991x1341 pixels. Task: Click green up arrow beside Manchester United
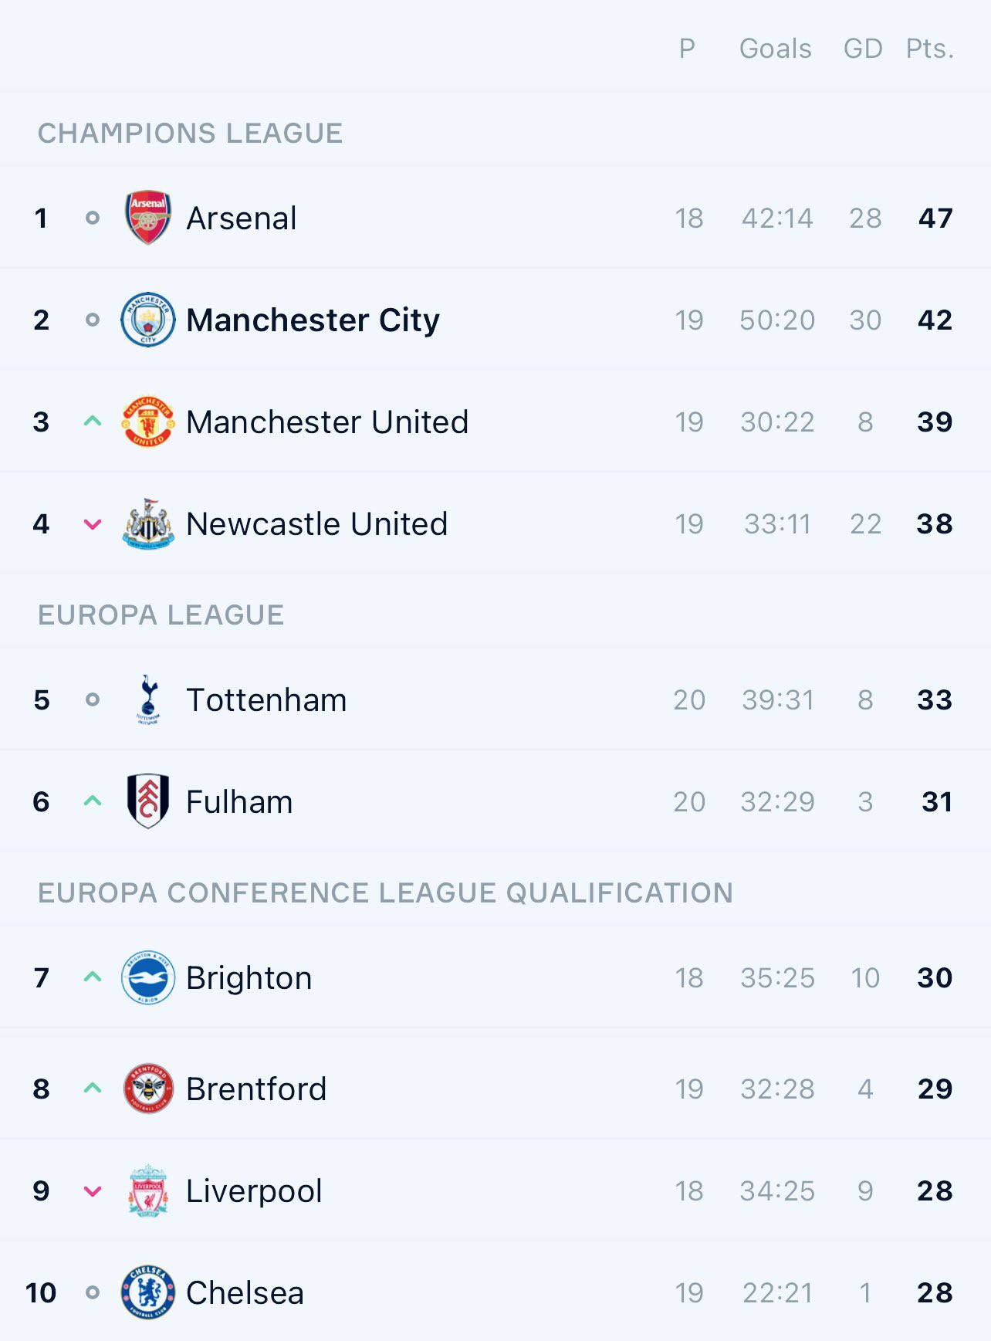(x=93, y=422)
